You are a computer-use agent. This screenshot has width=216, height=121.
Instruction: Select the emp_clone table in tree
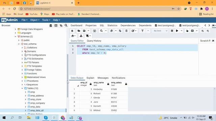pos(36,99)
